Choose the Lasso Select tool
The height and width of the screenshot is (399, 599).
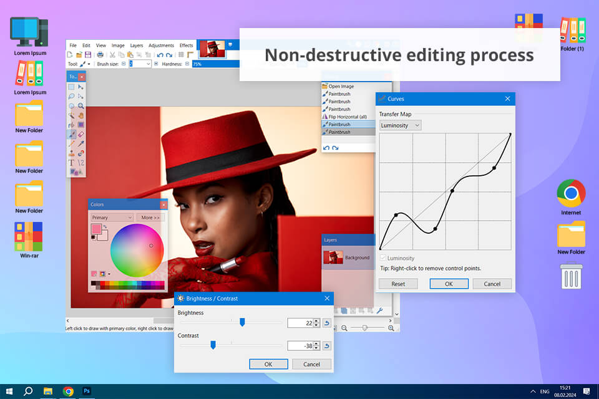click(71, 96)
